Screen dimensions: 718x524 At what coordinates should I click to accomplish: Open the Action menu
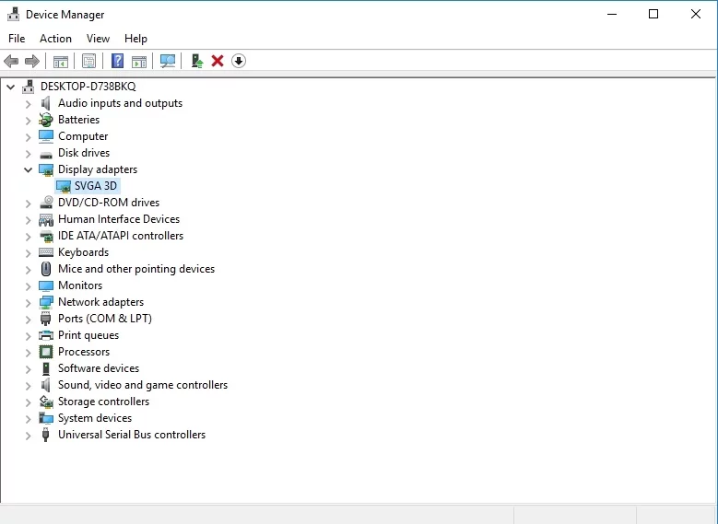tap(55, 39)
